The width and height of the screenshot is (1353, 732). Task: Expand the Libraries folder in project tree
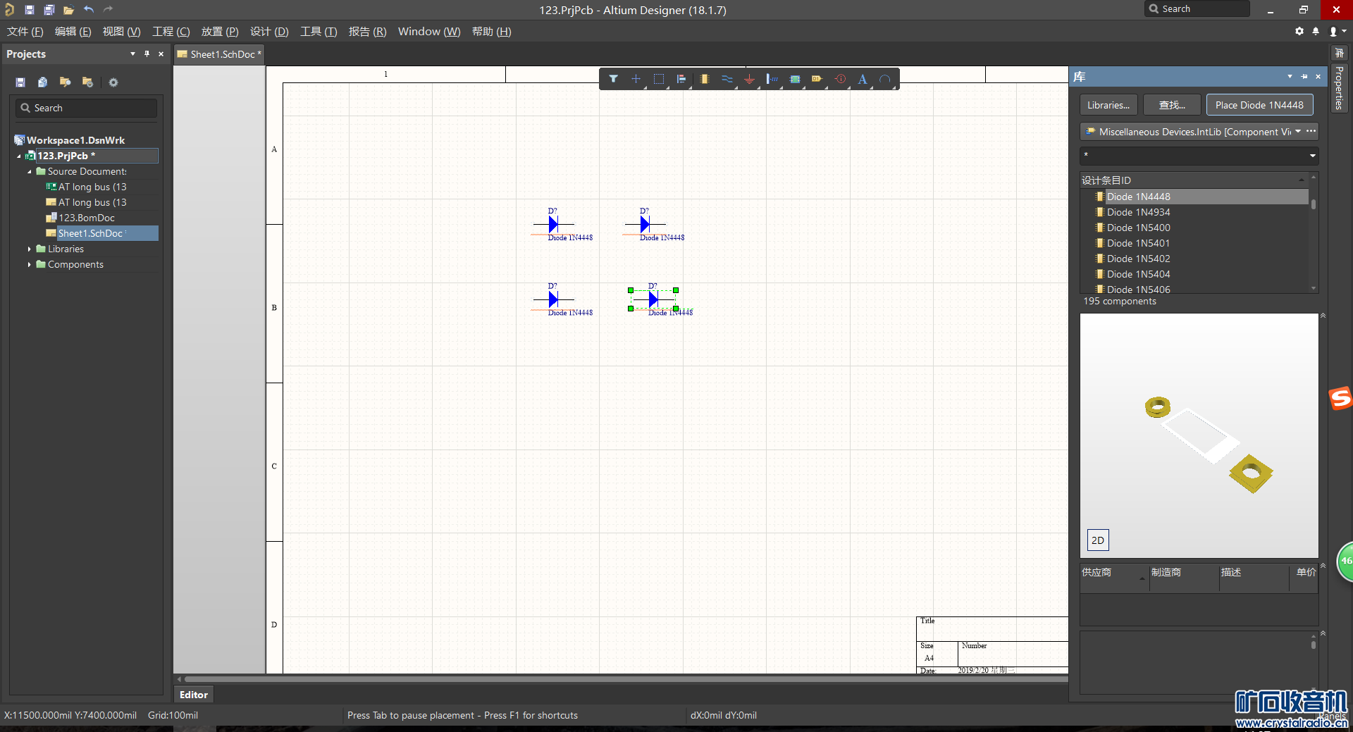pyautogui.click(x=30, y=249)
